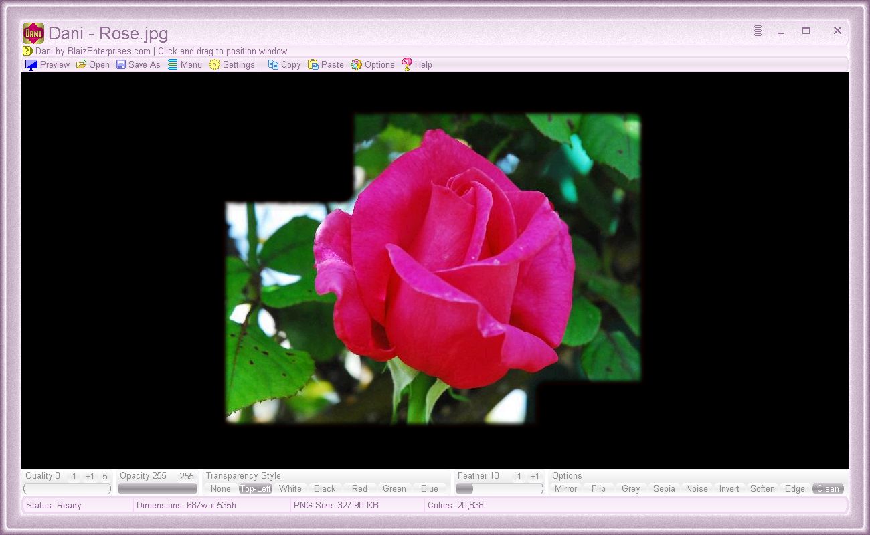Click the Help lifebuoy icon
Screen dimensions: 870x535
[x=407, y=64]
